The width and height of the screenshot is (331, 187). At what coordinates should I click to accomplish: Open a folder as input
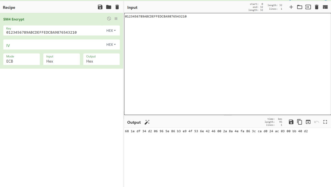pyautogui.click(x=300, y=7)
